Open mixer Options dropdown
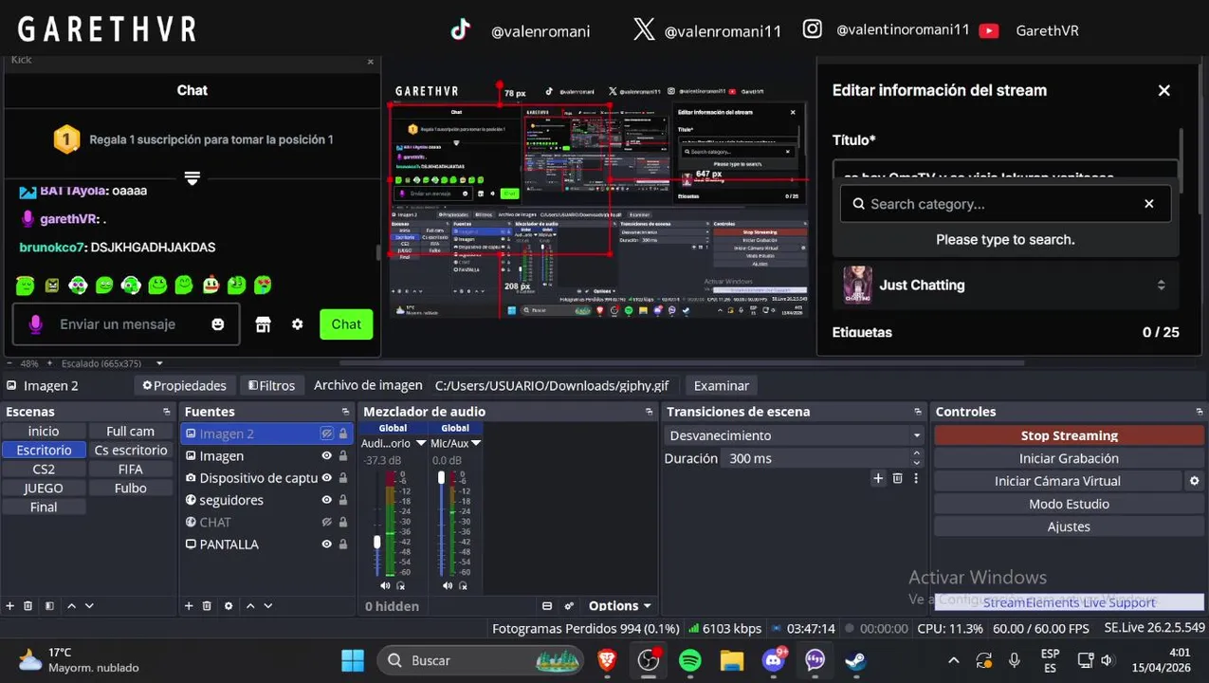This screenshot has height=683, width=1209. click(x=620, y=605)
